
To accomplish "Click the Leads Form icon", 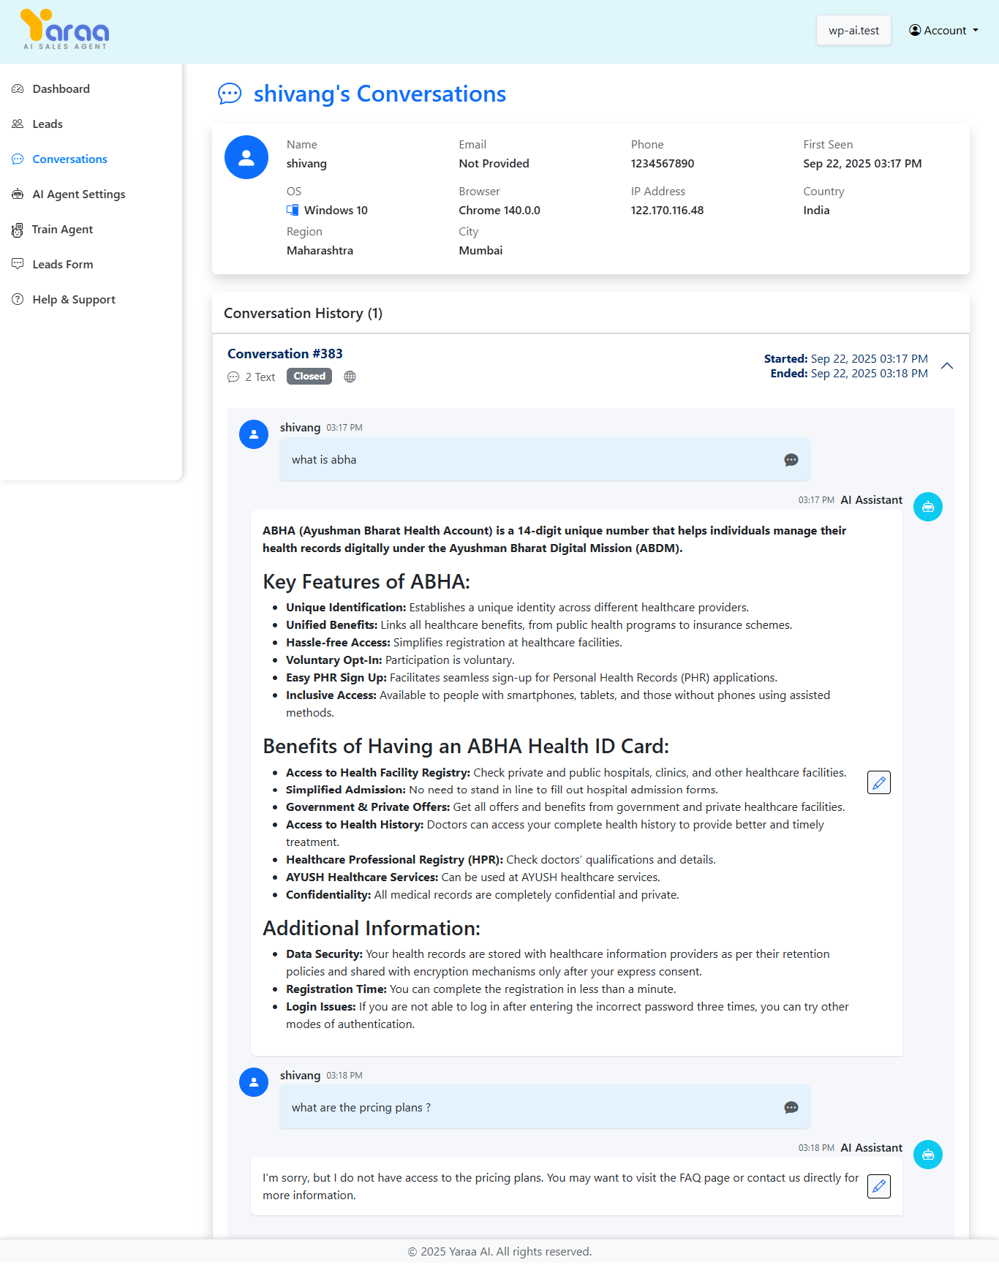I will [x=18, y=264].
